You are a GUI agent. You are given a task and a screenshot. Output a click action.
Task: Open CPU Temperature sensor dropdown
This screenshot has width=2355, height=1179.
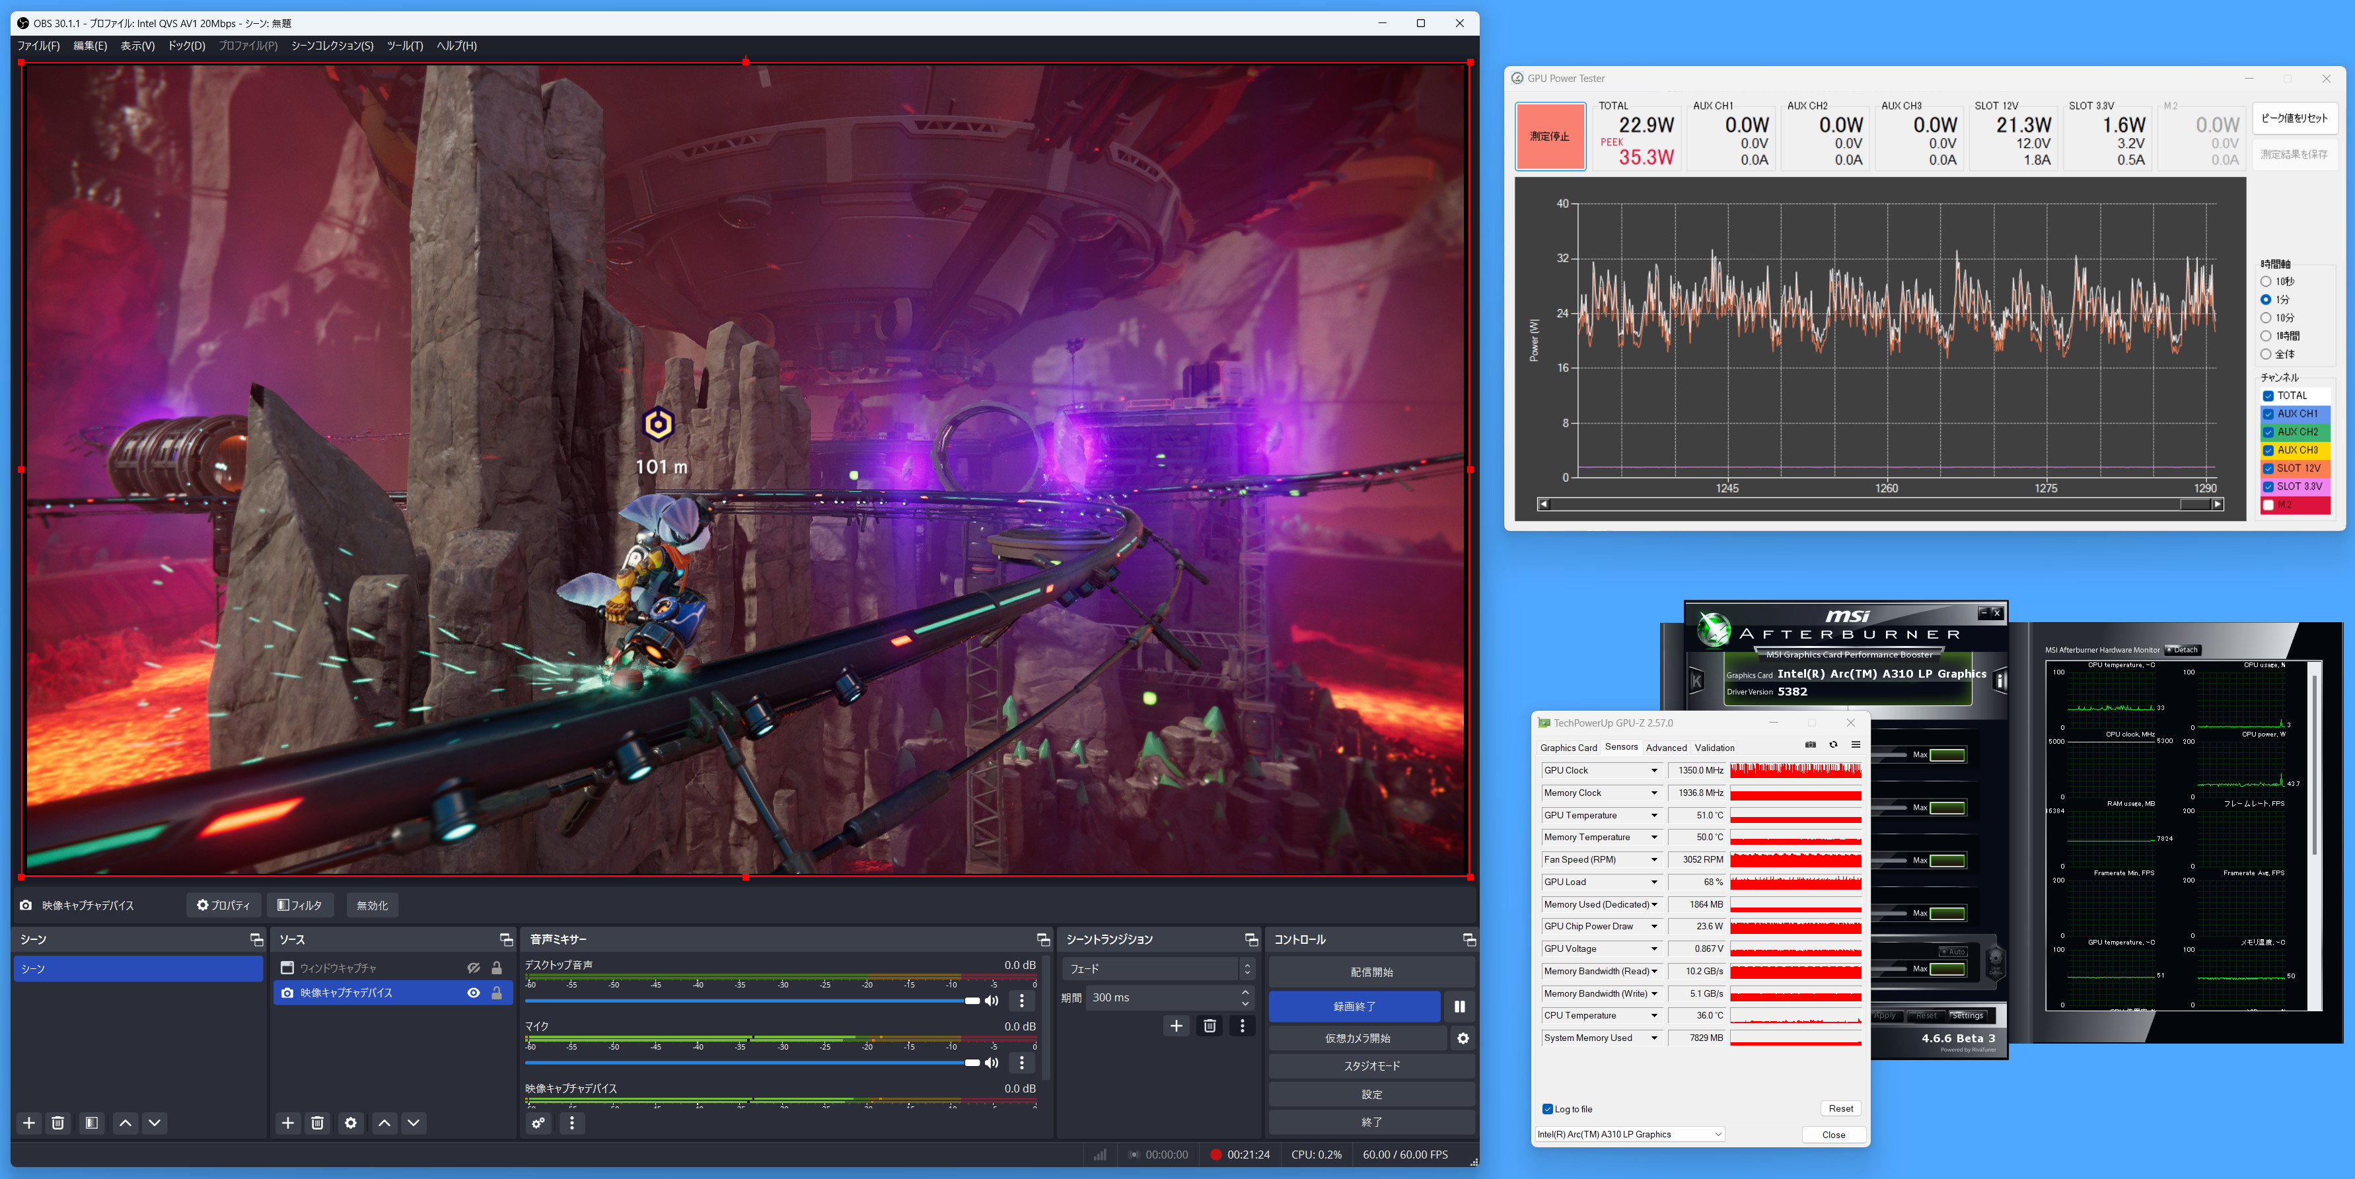coord(1654,1015)
